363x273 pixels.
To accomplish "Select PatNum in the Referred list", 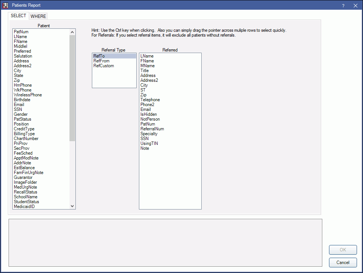I will 170,124.
